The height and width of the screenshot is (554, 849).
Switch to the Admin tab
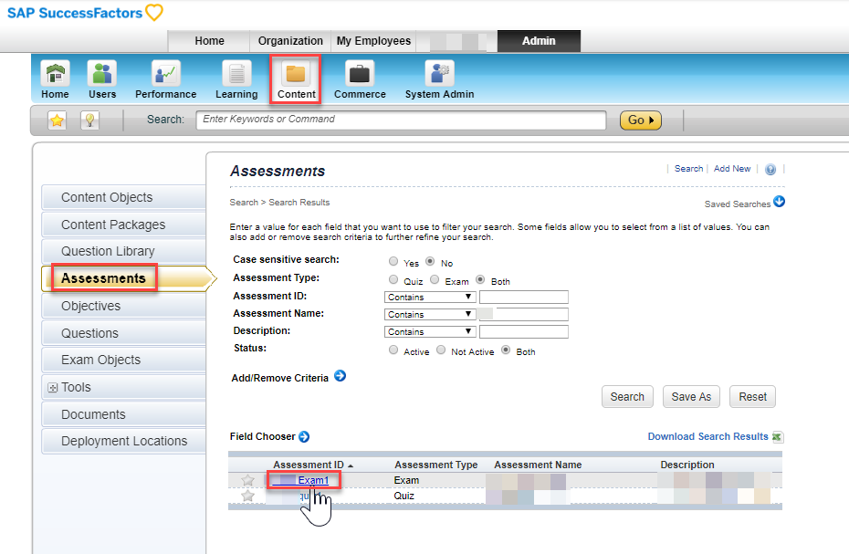pos(539,41)
